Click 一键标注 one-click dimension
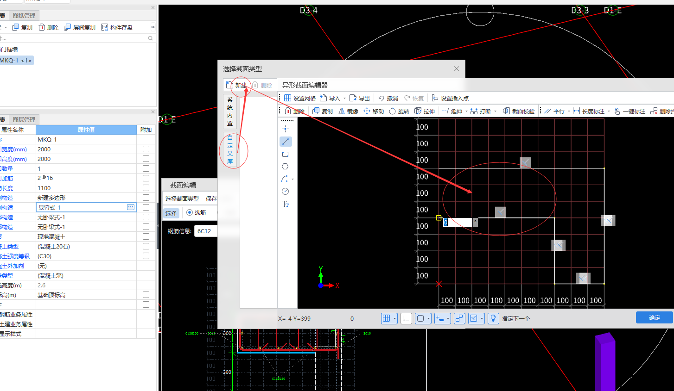This screenshot has height=391, width=674. 629,111
